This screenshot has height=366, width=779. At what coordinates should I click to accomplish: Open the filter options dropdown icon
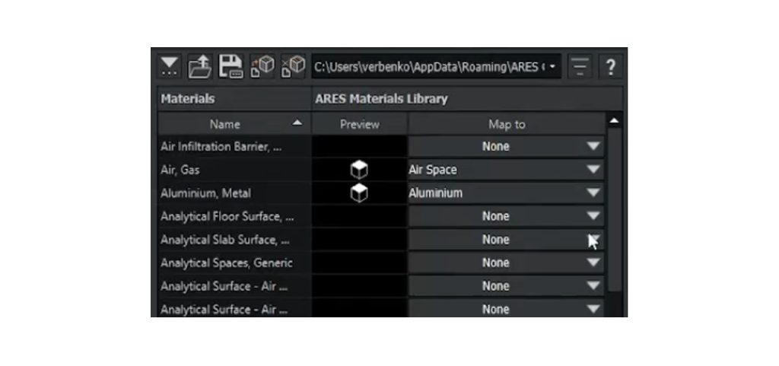(x=169, y=67)
